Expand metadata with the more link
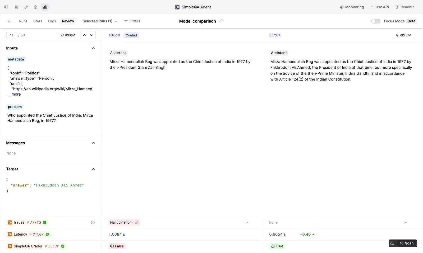This screenshot has height=253, width=423. click(16, 94)
